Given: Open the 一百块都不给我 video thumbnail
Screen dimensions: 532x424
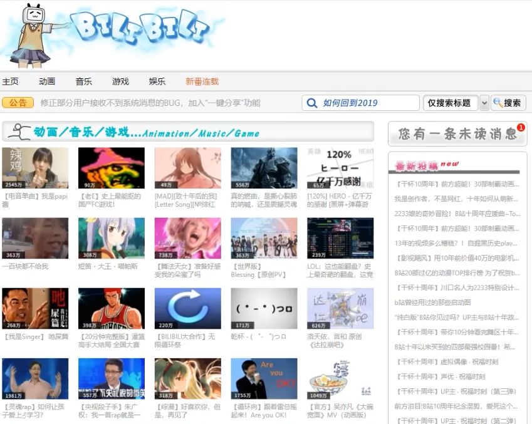Looking at the screenshot, I should [35, 238].
